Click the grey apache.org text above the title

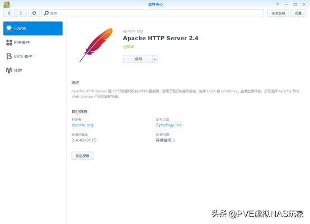pyautogui.click(x=133, y=31)
